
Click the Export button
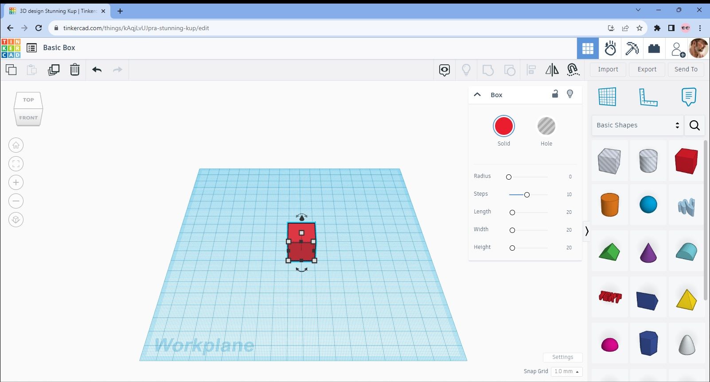(647, 70)
